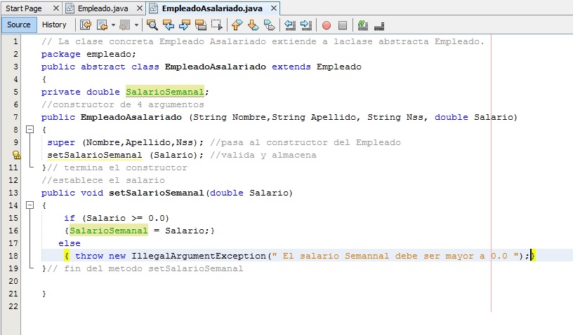
Task: Click the Find Selection magnifier icon
Action: point(152,25)
